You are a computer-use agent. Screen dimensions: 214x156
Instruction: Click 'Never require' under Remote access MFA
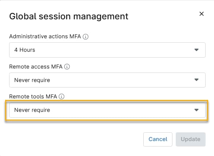click(32, 80)
